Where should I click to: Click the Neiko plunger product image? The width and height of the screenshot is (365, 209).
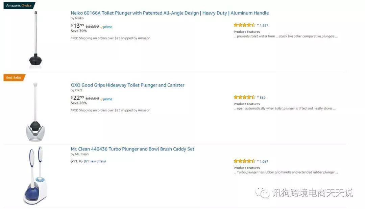click(35, 39)
